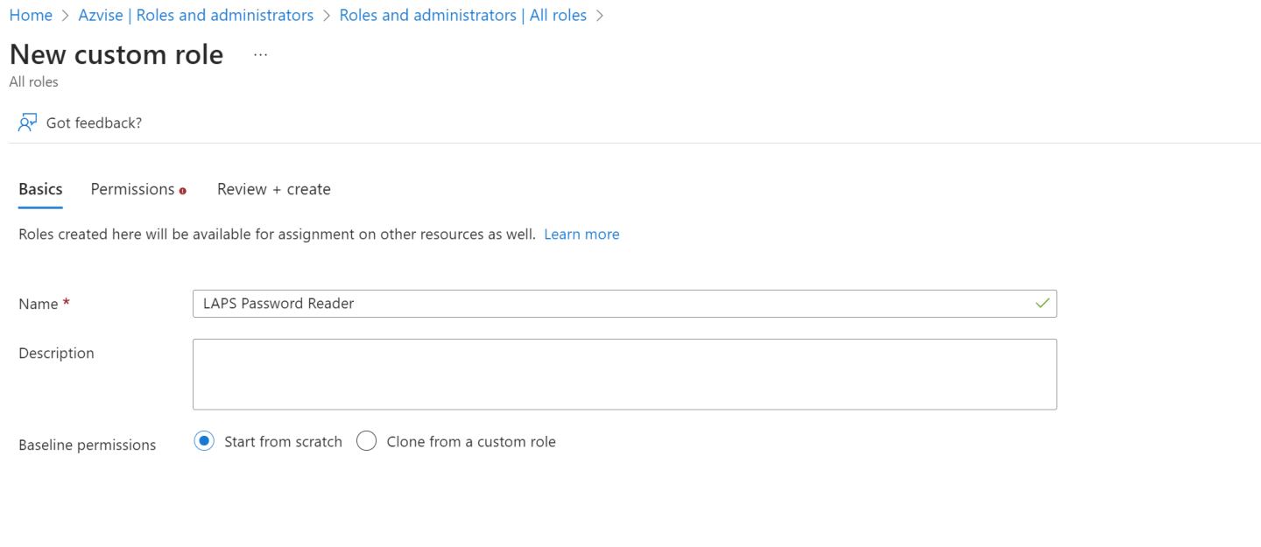
Task: Click into the Description text box
Action: coord(624,375)
